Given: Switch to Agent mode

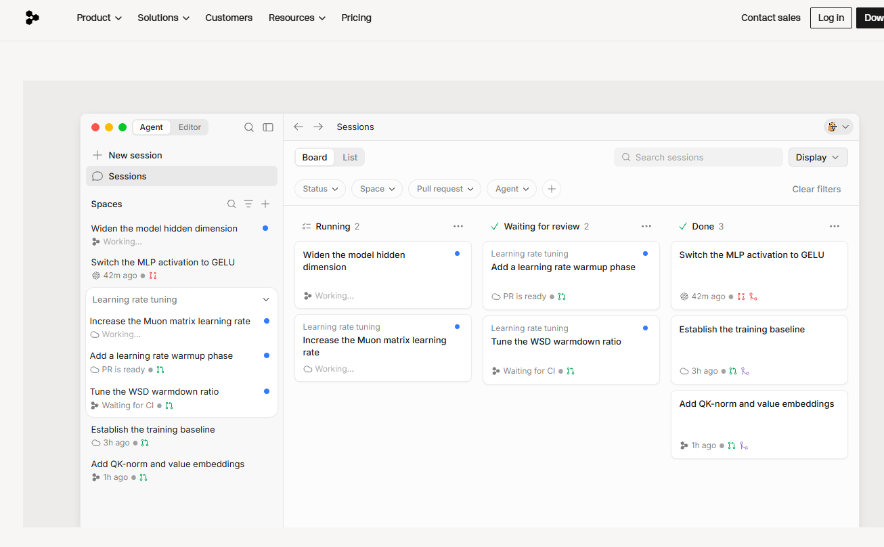Looking at the screenshot, I should pyautogui.click(x=152, y=127).
